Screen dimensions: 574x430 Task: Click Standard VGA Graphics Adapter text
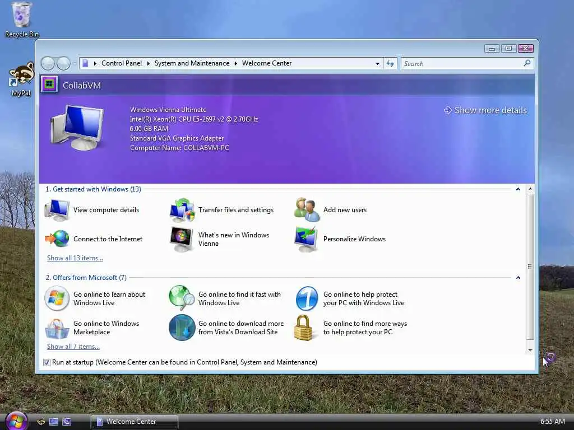click(x=177, y=138)
